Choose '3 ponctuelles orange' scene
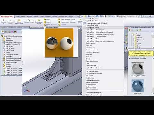154x115 pixels. click(93, 27)
